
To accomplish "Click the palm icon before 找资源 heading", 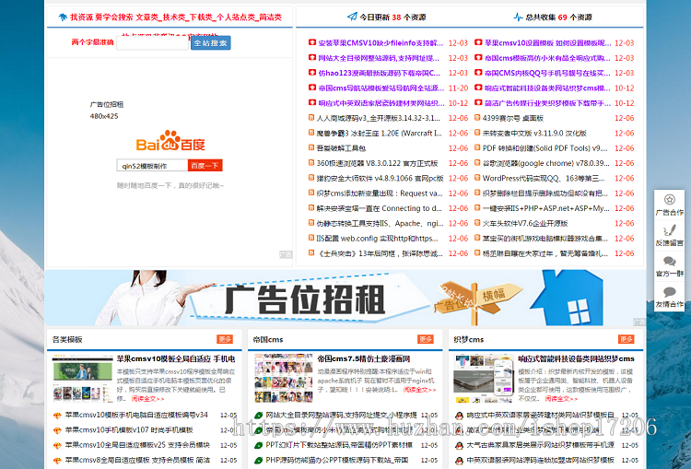I will pyautogui.click(x=63, y=17).
